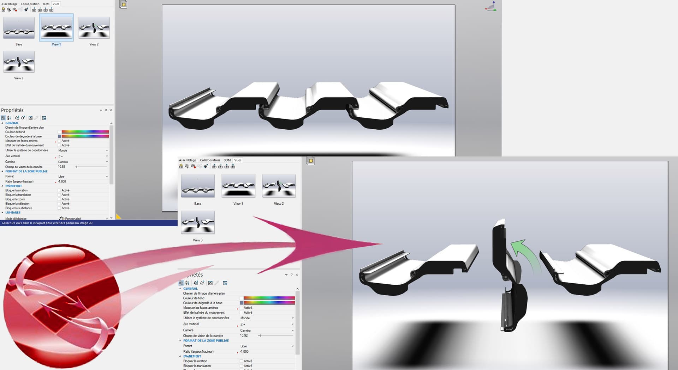Pin the lower properties panel

292,275
